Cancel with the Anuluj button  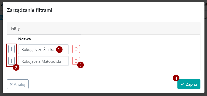[x=18, y=84]
